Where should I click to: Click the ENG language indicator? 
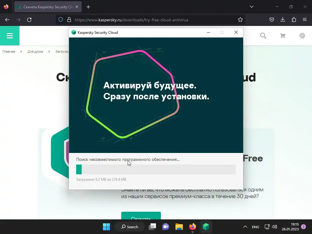[x=256, y=227]
